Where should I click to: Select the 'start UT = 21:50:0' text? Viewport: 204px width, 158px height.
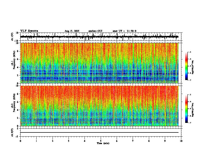pyautogui.click(x=124, y=31)
